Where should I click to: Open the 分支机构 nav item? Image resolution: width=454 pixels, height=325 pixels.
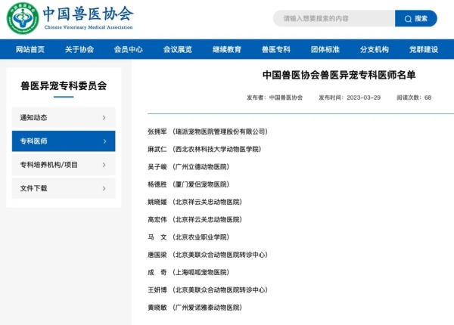(375, 49)
